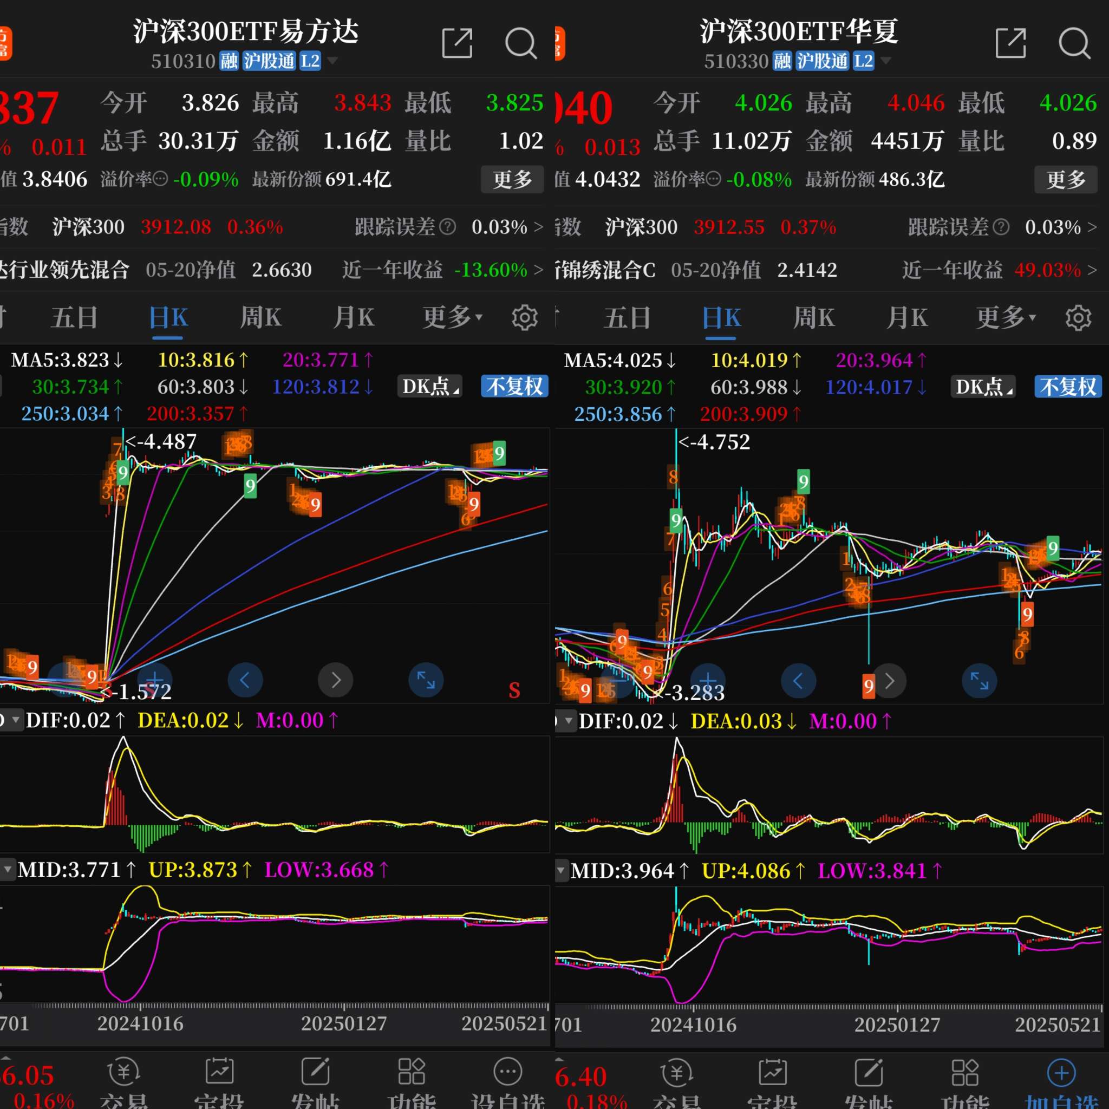Toggle 不复权 adjustment in 易方达 panel
The image size is (1109, 1109).
514,386
